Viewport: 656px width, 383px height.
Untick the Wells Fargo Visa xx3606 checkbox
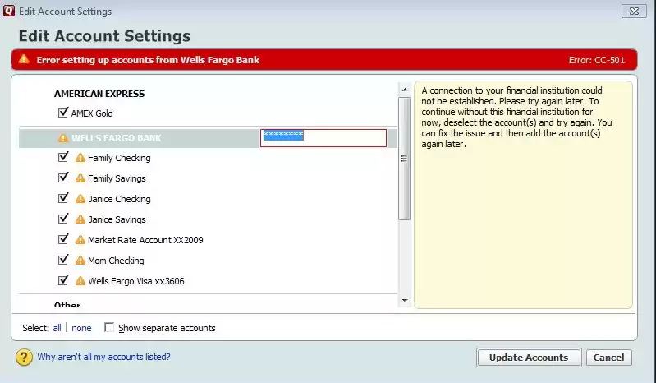pyautogui.click(x=63, y=280)
